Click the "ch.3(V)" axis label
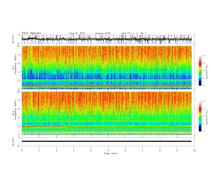 (13, 142)
